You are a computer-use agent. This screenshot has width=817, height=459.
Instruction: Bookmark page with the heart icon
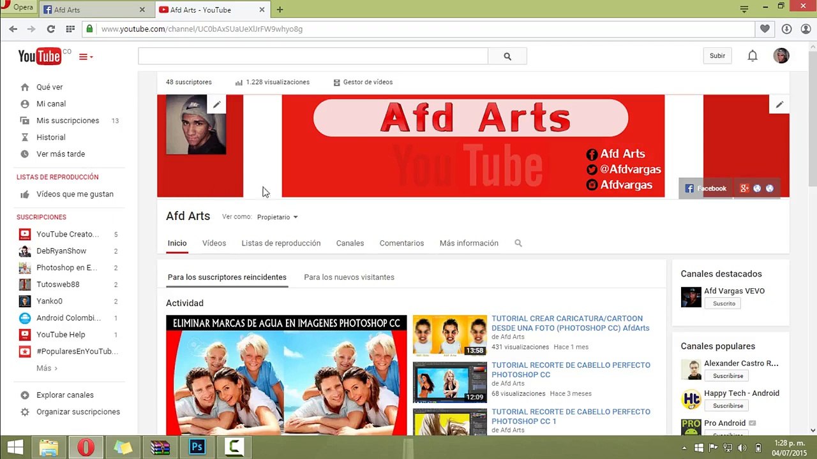(x=765, y=29)
